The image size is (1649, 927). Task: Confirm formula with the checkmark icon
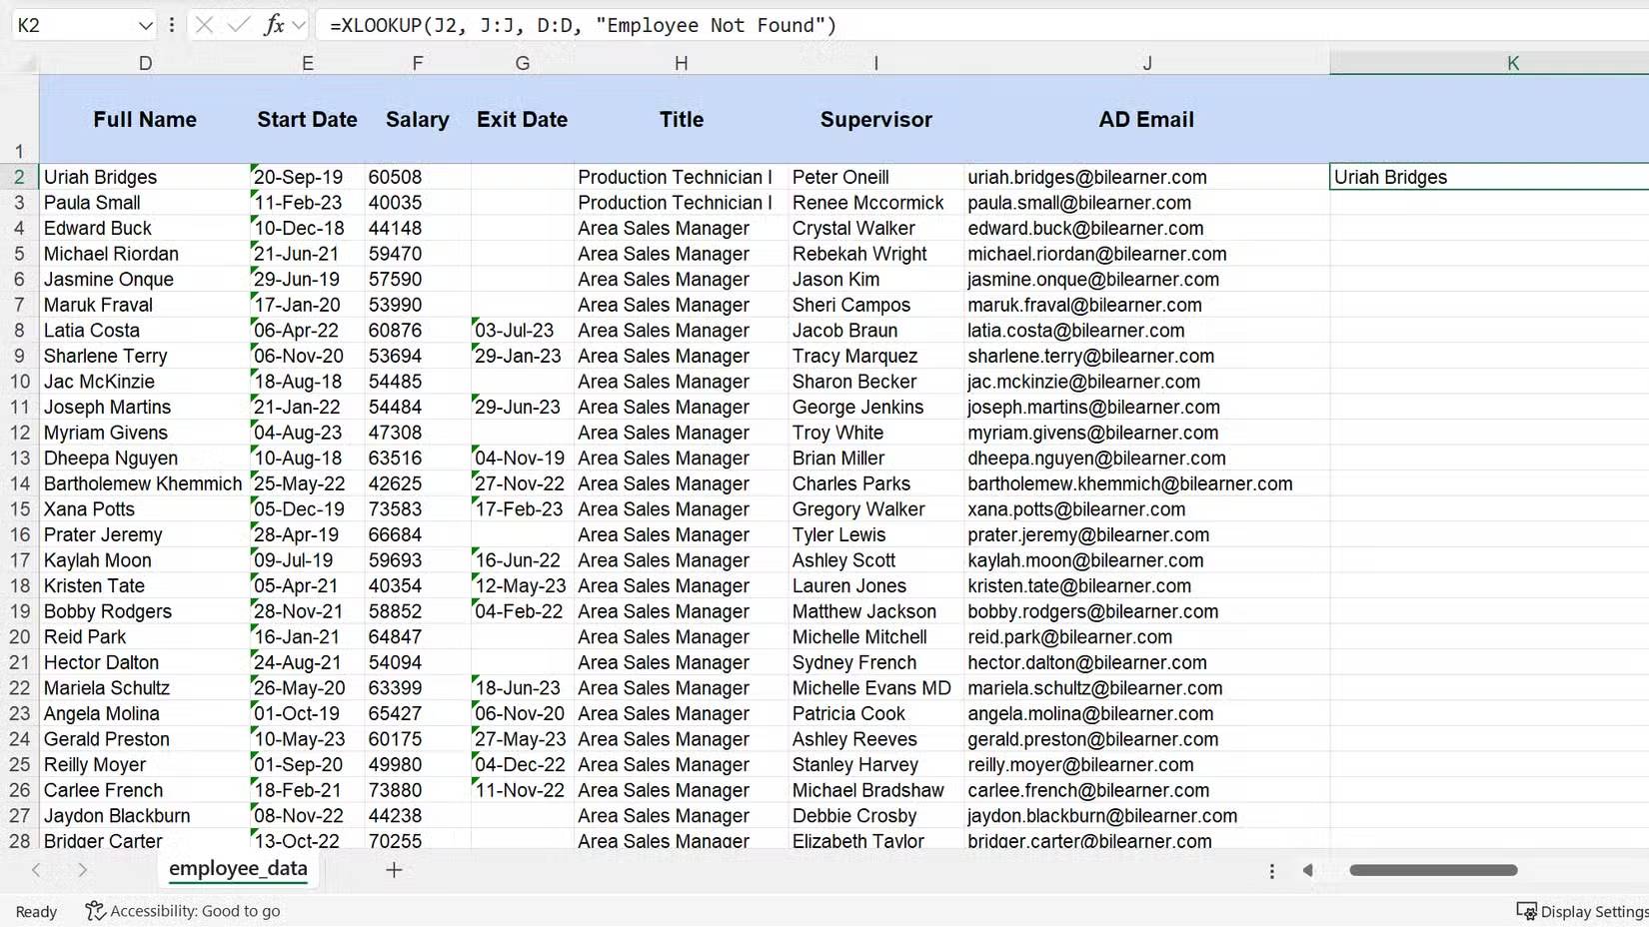tap(239, 25)
